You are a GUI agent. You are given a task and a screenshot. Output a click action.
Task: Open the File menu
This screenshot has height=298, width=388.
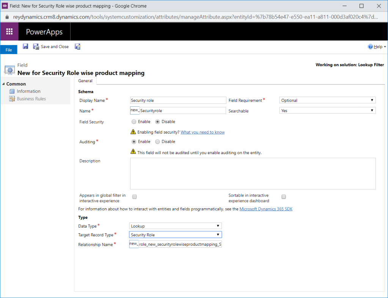pos(9,50)
